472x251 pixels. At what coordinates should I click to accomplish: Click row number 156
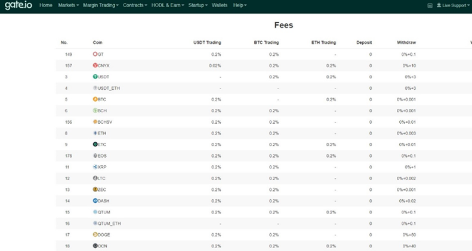(69, 122)
